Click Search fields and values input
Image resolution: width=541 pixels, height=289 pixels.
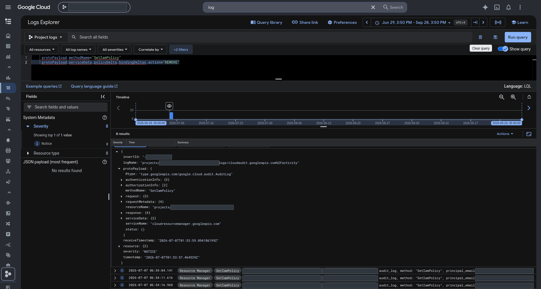66,107
